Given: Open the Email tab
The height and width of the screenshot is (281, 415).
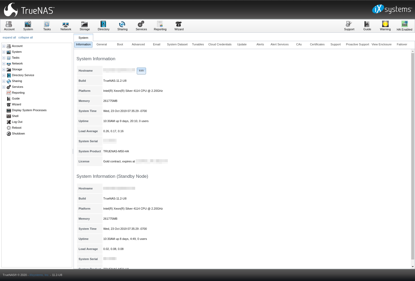Looking at the screenshot, I should tap(157, 44).
